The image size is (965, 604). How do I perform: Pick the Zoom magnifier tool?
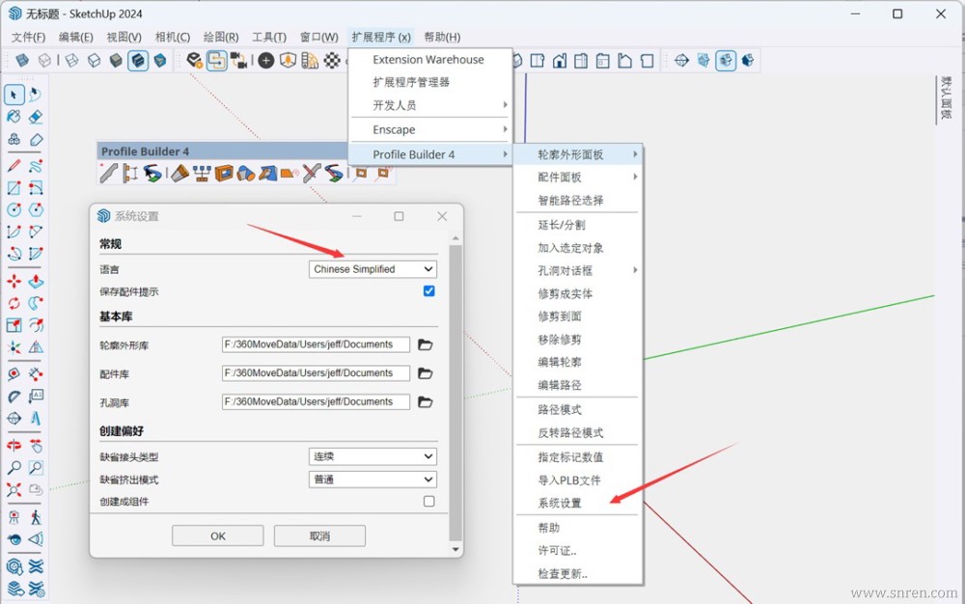pyautogui.click(x=14, y=468)
